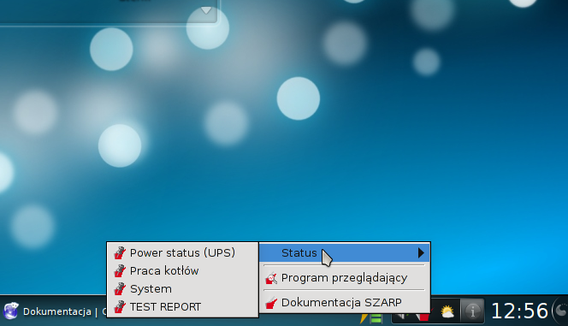
Task: Open the weather tray icon
Action: [447, 311]
